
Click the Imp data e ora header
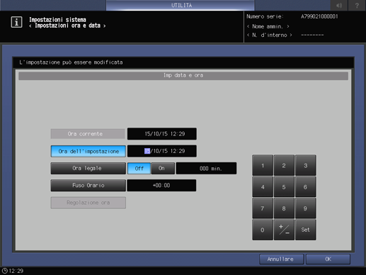pos(183,76)
